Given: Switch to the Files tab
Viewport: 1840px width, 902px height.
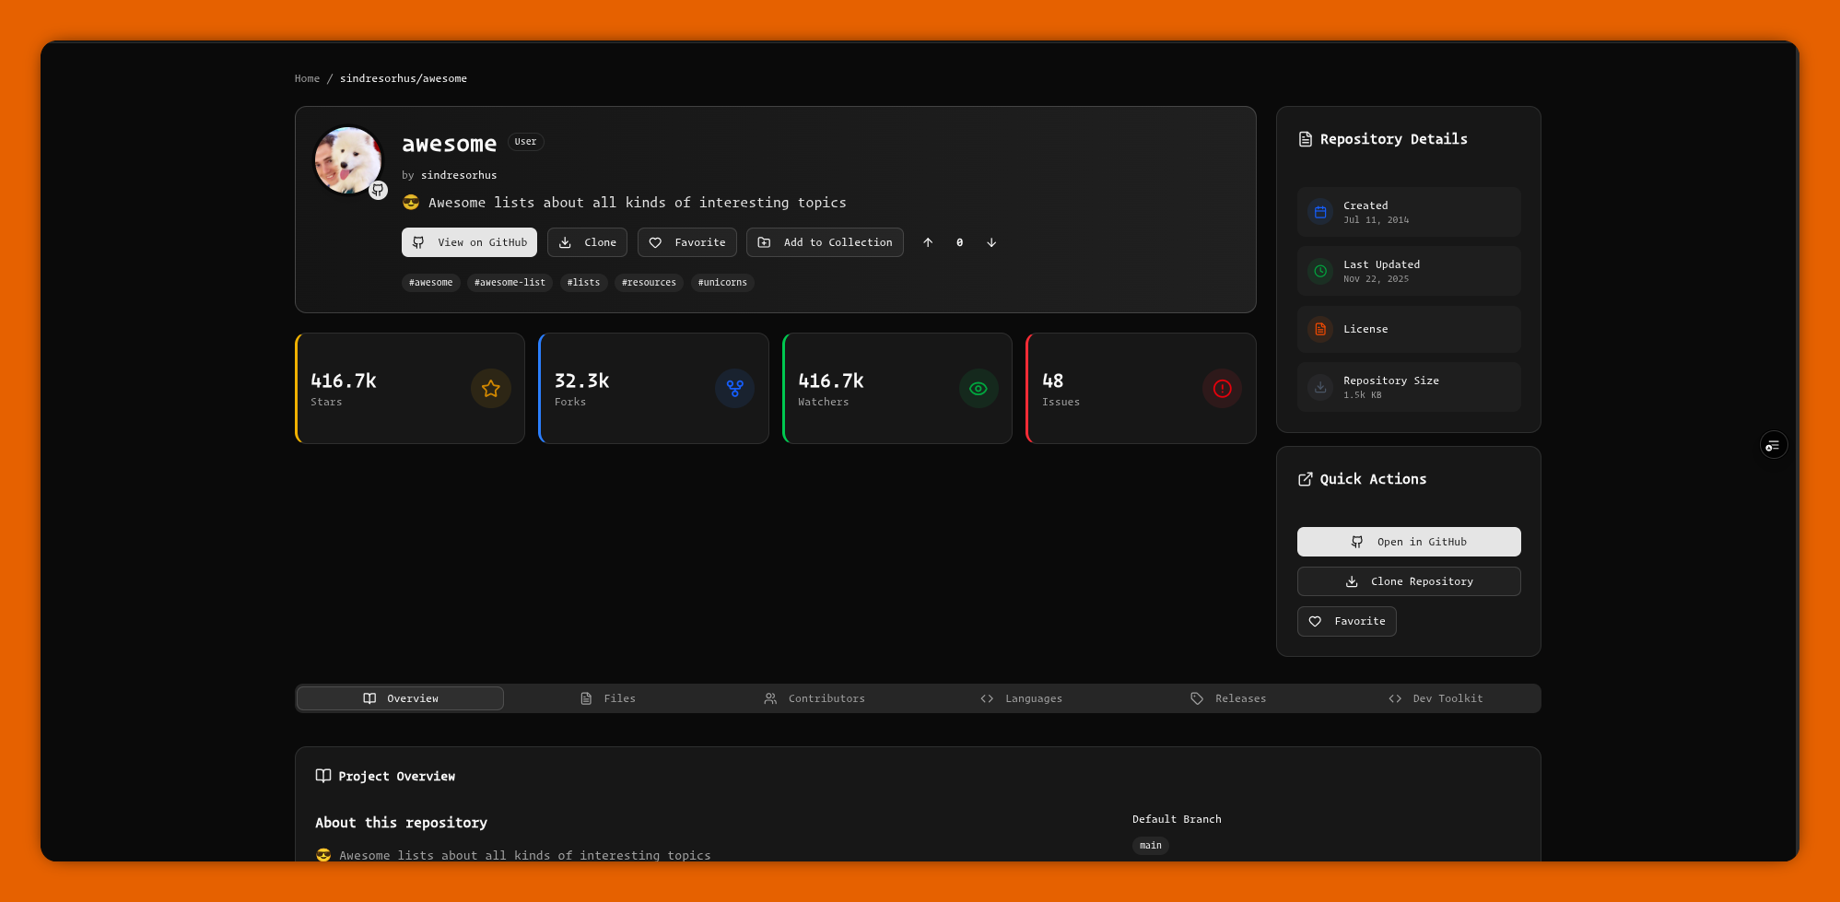Looking at the screenshot, I should [x=608, y=698].
